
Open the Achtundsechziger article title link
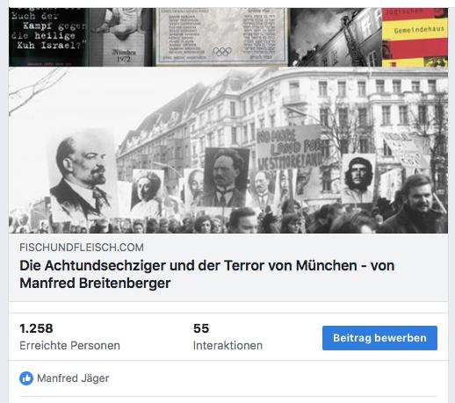click(206, 274)
